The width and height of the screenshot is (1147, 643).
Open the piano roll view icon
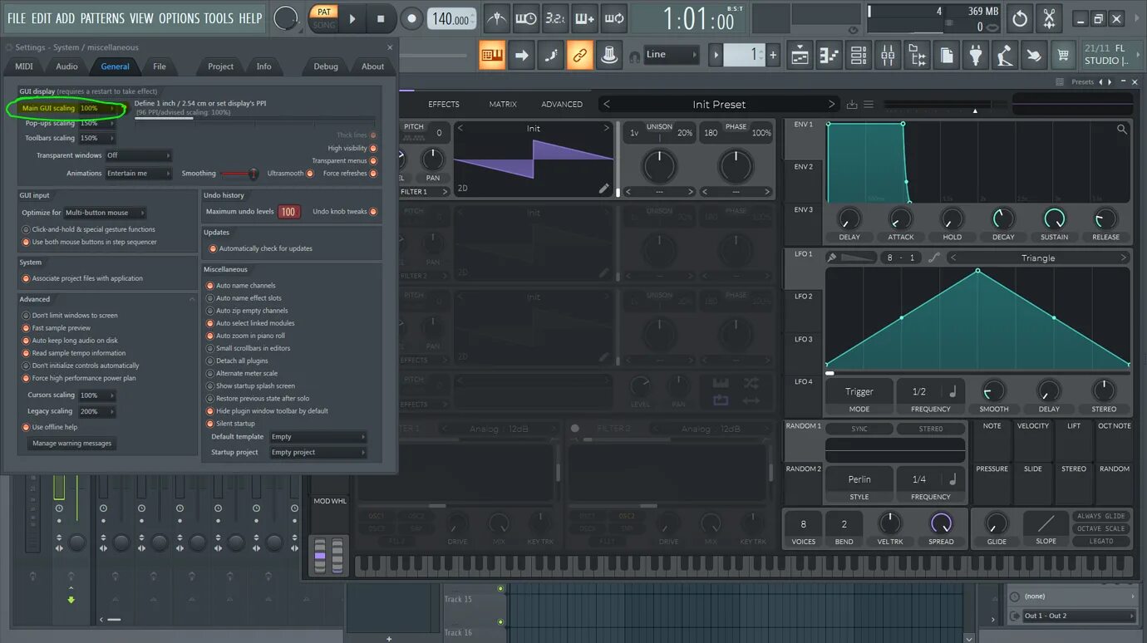click(829, 55)
